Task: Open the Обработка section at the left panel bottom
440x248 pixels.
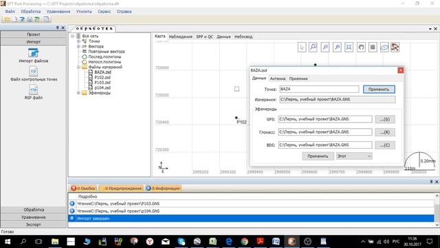Action: tap(34, 209)
